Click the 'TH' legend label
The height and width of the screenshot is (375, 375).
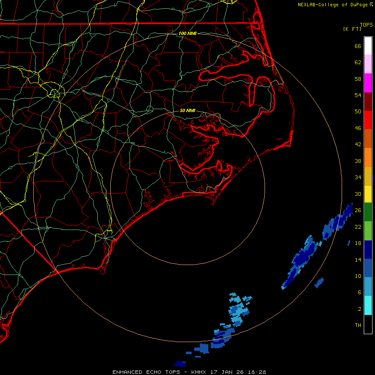point(358,325)
